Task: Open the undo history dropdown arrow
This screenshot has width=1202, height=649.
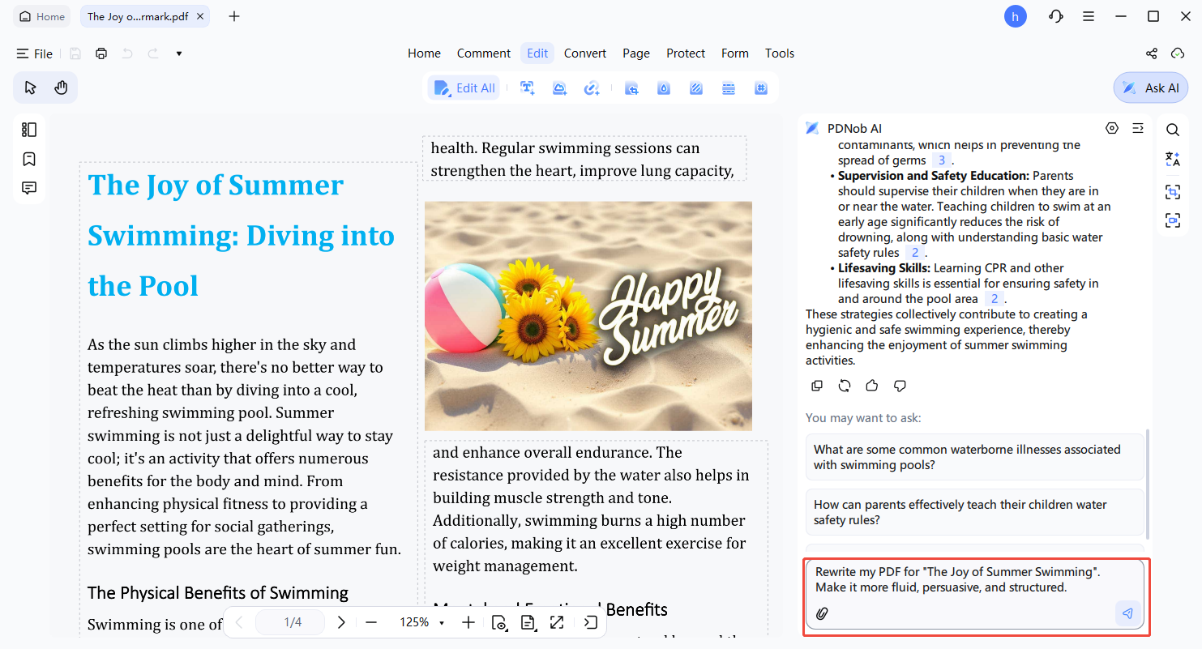Action: [178, 53]
